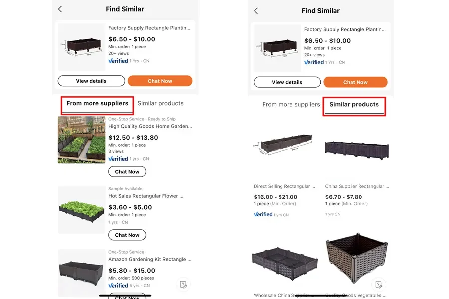Click the Verified badge on the Factory Supply product
Image resolution: width=449 pixels, height=299 pixels.
coord(118,61)
